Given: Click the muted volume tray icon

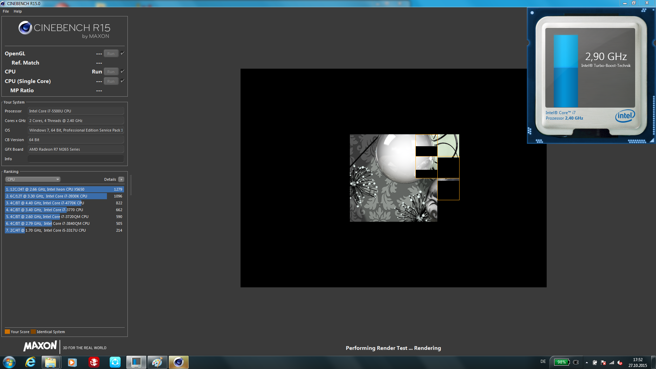Looking at the screenshot, I should [620, 363].
